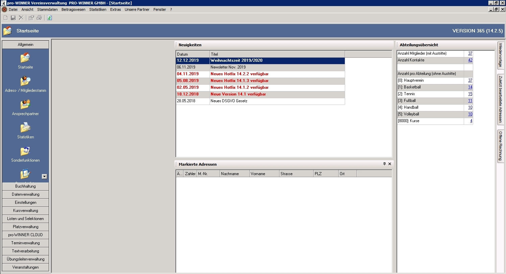Open the Fenster menu

160,9
